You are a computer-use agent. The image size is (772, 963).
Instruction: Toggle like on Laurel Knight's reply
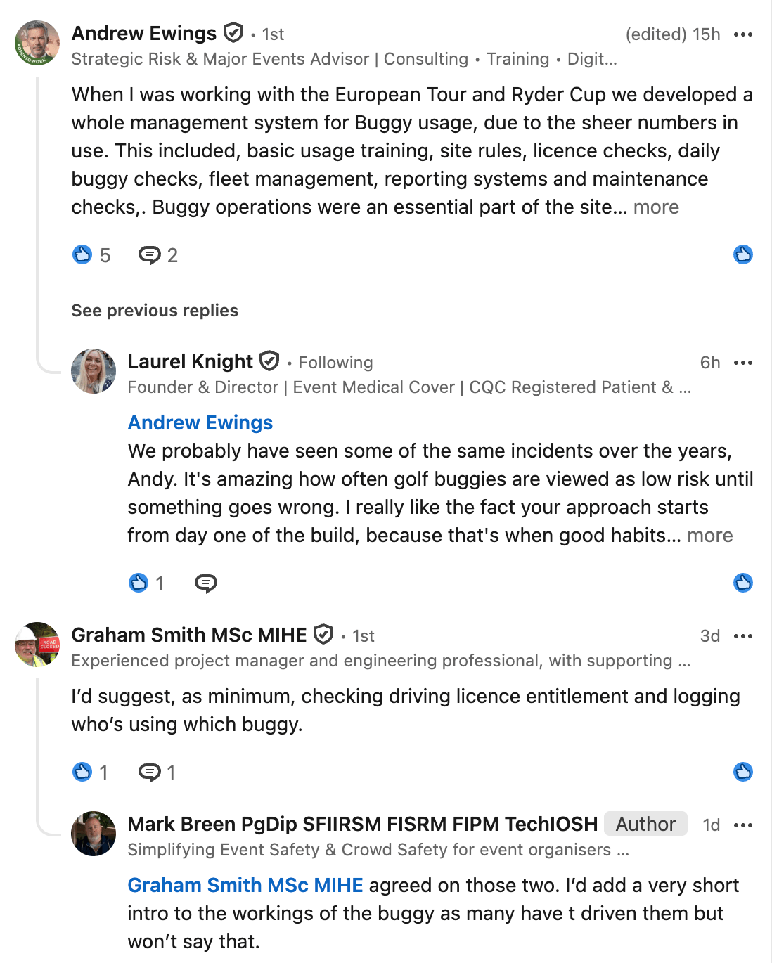point(743,583)
